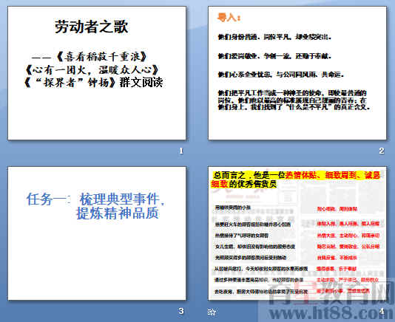Click the blue 任务一：梳理典型事件 text line

(x=95, y=199)
